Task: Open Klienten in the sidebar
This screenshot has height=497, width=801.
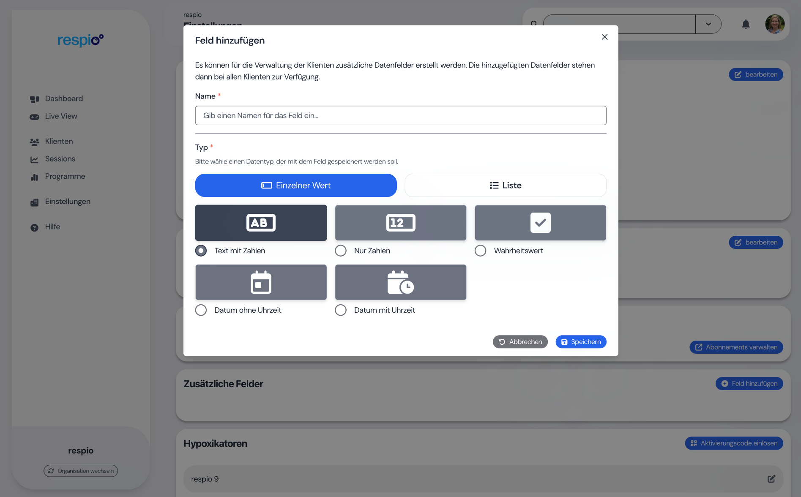Action: point(59,142)
